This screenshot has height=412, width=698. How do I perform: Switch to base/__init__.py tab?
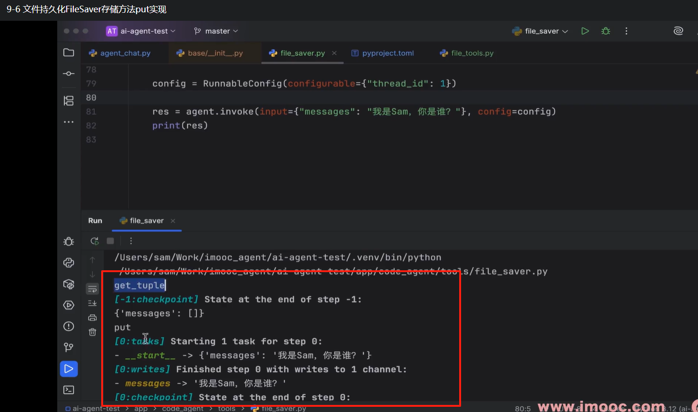209,53
